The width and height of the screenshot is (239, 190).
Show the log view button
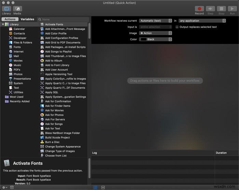pos(95,188)
